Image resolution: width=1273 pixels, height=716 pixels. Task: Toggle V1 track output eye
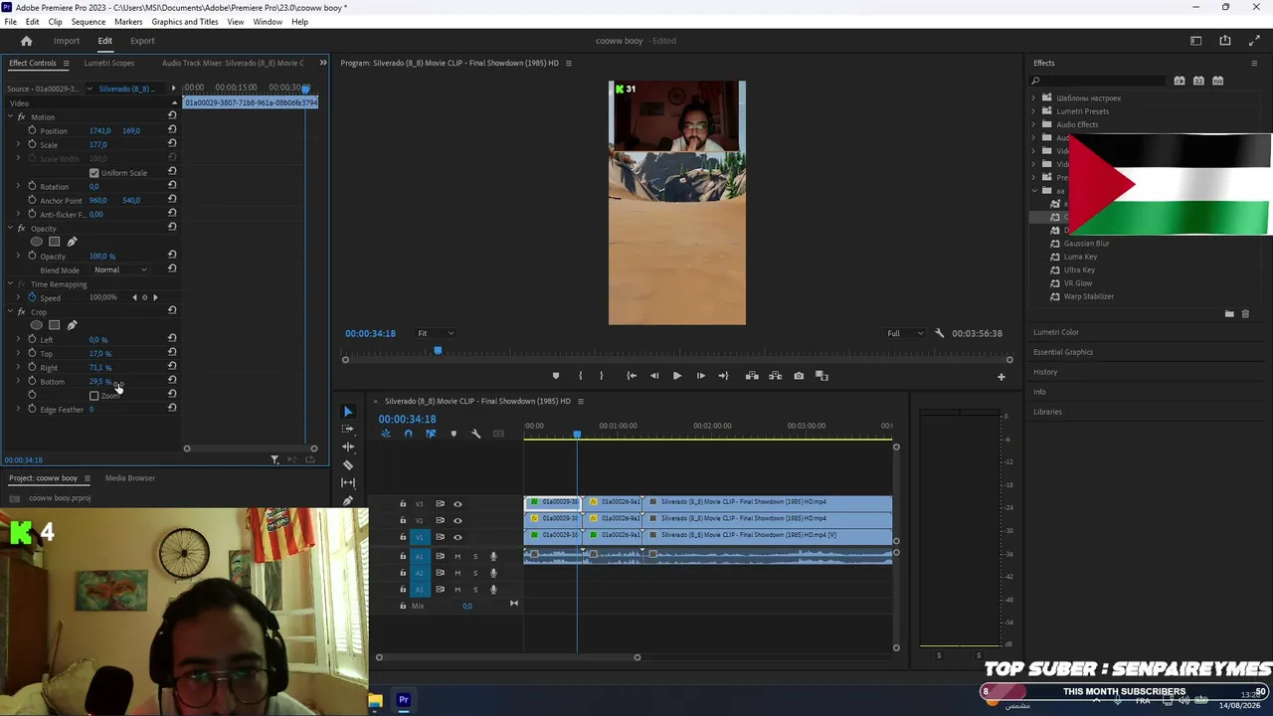tap(457, 537)
